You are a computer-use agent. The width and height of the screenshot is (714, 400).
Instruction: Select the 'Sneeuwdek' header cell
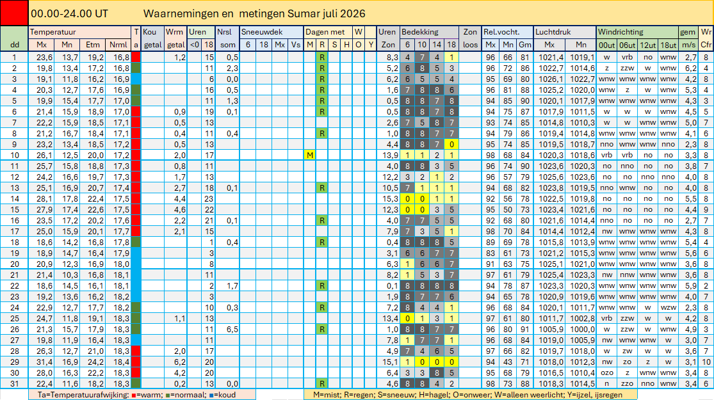pyautogui.click(x=272, y=32)
